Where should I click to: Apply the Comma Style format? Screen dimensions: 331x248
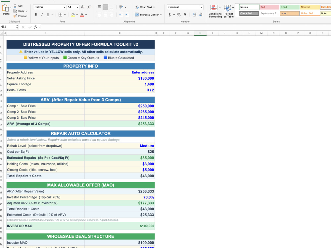185,15
